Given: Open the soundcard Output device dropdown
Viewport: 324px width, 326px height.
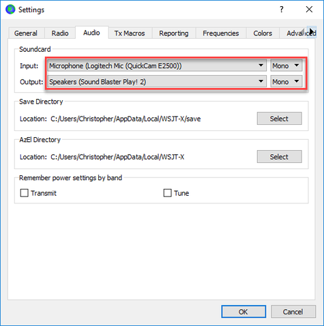Looking at the screenshot, I should click(157, 82).
